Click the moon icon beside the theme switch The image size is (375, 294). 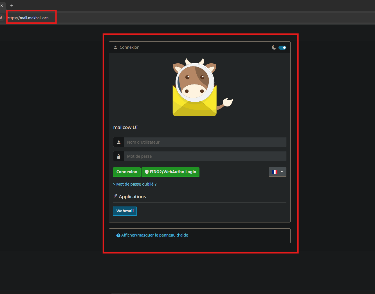click(274, 47)
